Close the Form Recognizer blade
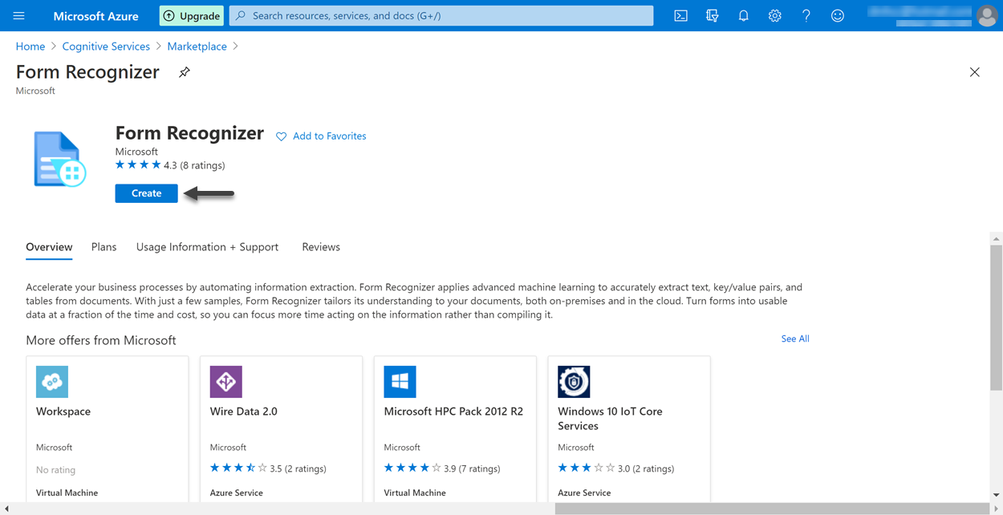The width and height of the screenshot is (1003, 515). pos(974,72)
